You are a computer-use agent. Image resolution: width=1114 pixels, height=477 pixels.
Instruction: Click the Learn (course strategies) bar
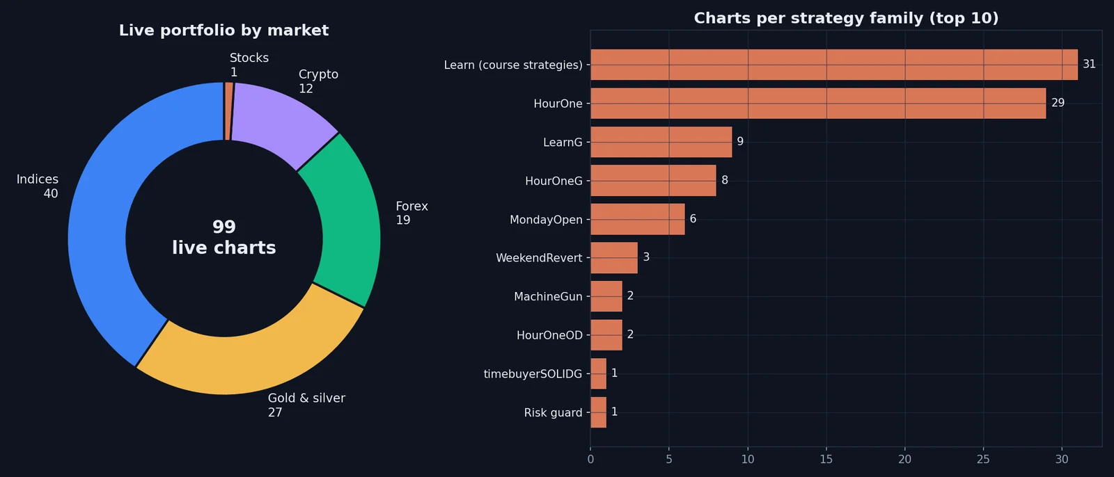pyautogui.click(x=834, y=65)
